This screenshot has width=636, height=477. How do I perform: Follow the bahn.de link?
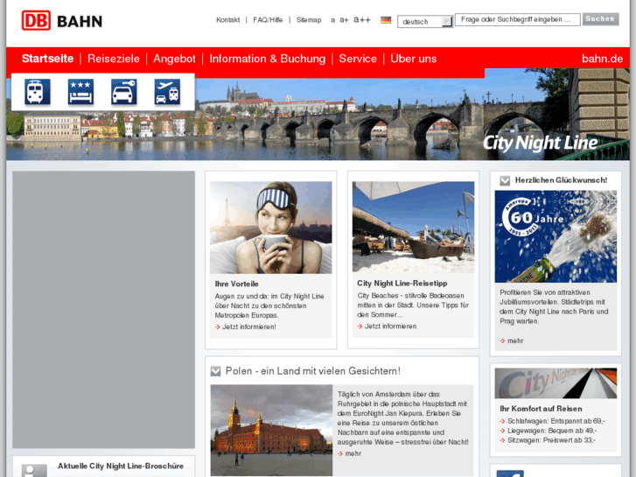coord(602,59)
